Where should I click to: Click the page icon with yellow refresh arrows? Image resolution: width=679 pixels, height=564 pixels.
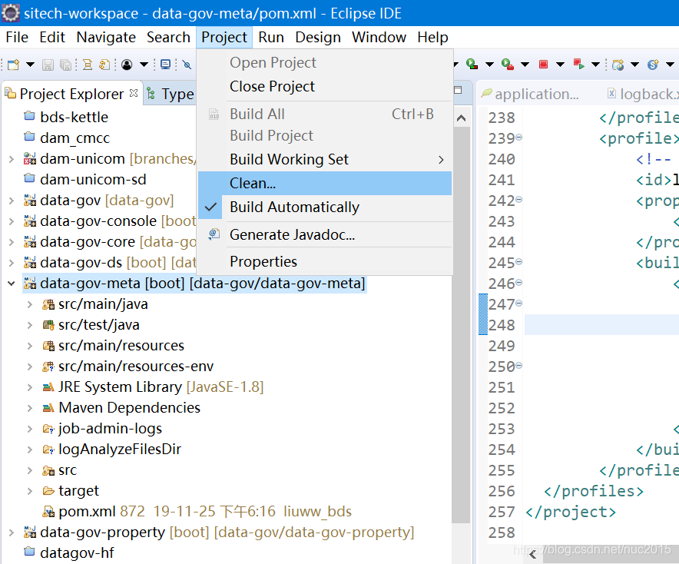coord(104,65)
